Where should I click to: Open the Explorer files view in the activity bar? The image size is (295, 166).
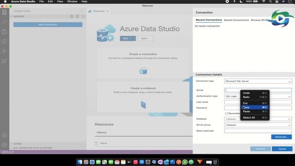[4, 41]
